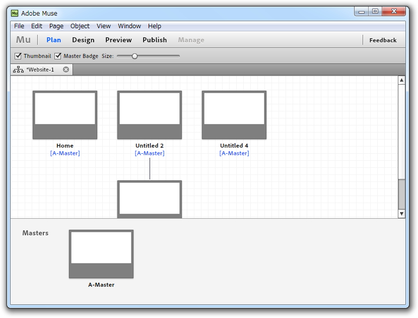Click the sitemap icon on Website-1 tab
Screen dimensions: 418x318
(19, 70)
